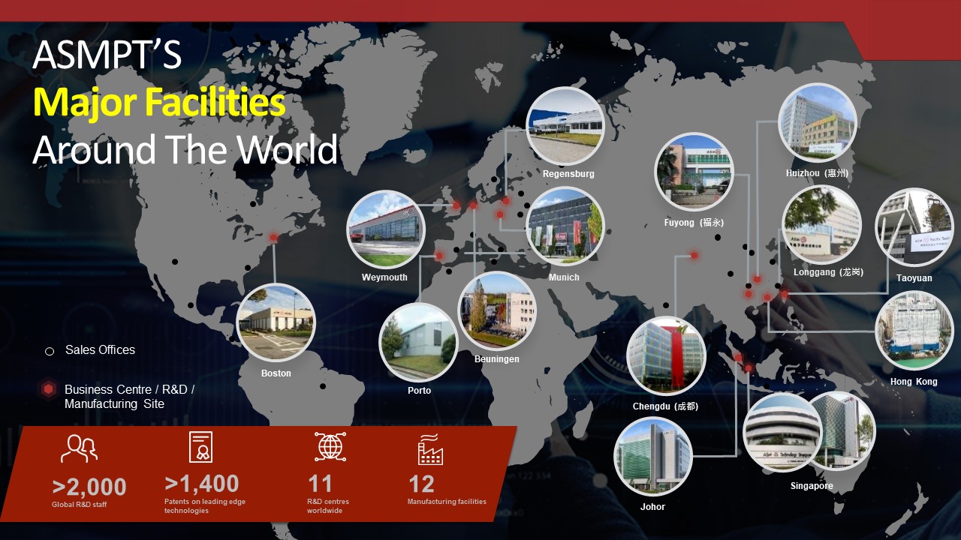Click the 'Taoyuan' label
The image size is (961, 540).
click(x=914, y=278)
